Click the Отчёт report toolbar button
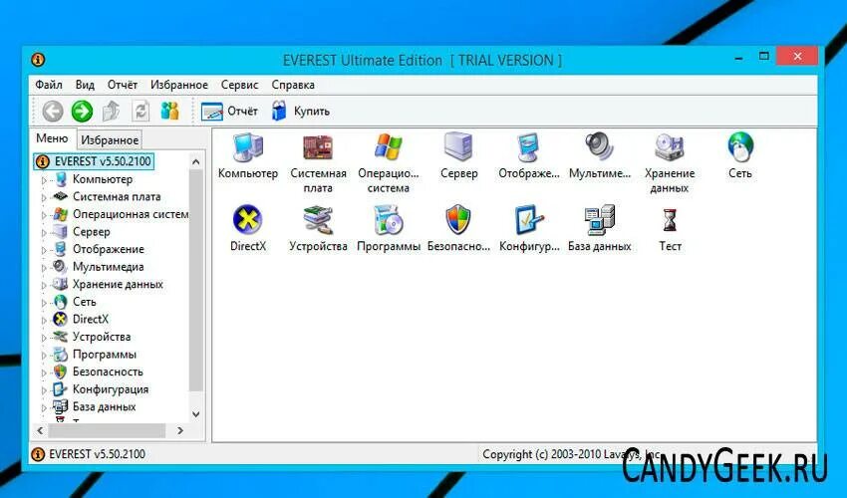This screenshot has width=847, height=498. 229,112
